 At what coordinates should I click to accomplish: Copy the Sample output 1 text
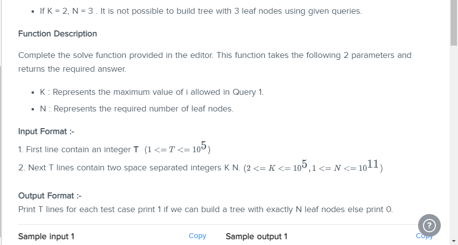tap(424, 236)
